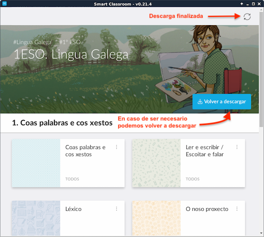Click the sync refresh icon at top right

(247, 16)
